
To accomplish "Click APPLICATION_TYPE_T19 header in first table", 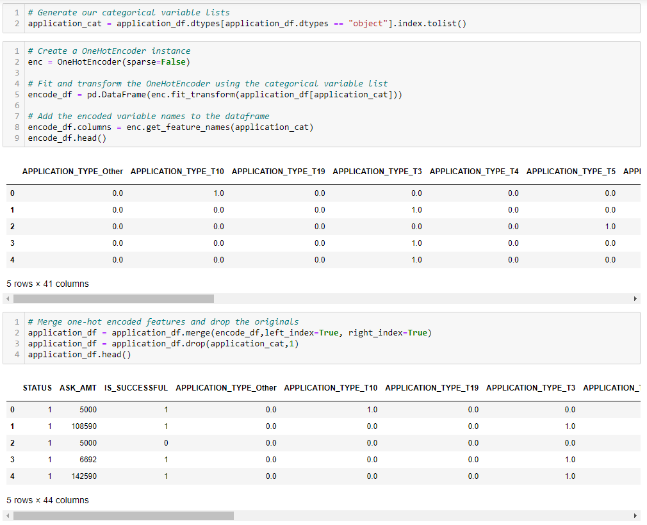I will click(279, 172).
